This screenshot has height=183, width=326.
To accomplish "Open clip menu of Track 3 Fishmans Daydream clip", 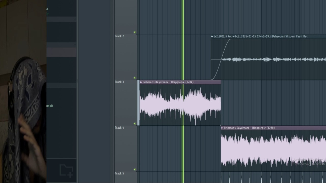I will pos(141,82).
